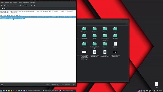Open the Mint start menu on the taskbar

click(x=1, y=91)
